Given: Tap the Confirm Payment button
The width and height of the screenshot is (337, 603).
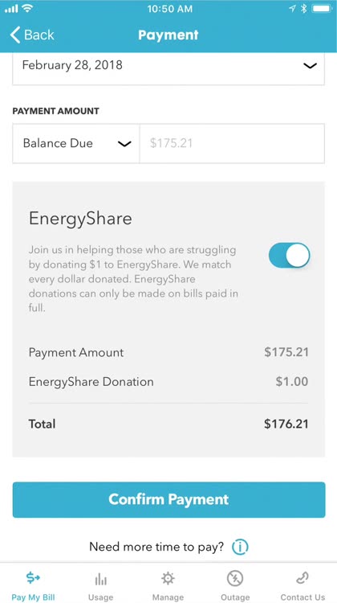Looking at the screenshot, I should click(x=168, y=499).
